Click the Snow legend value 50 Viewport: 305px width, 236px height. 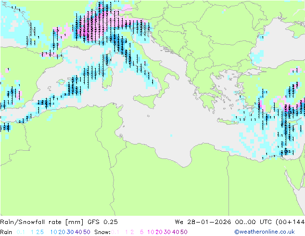pyautogui.click(x=184, y=232)
